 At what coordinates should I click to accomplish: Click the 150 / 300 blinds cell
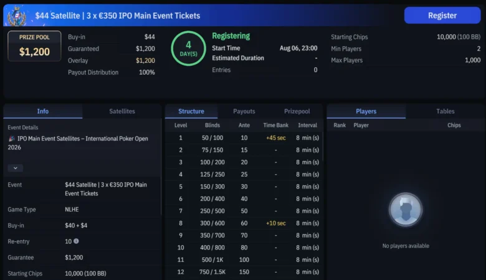pyautogui.click(x=212, y=187)
